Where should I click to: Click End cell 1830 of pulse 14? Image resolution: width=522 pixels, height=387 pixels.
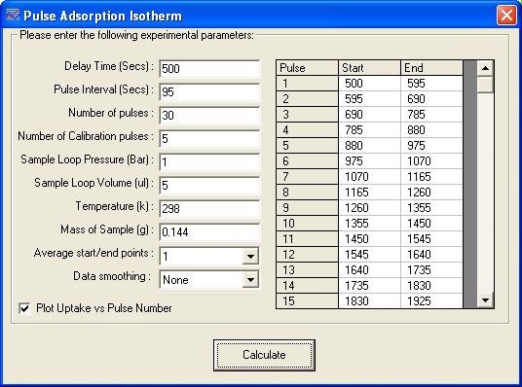point(431,285)
